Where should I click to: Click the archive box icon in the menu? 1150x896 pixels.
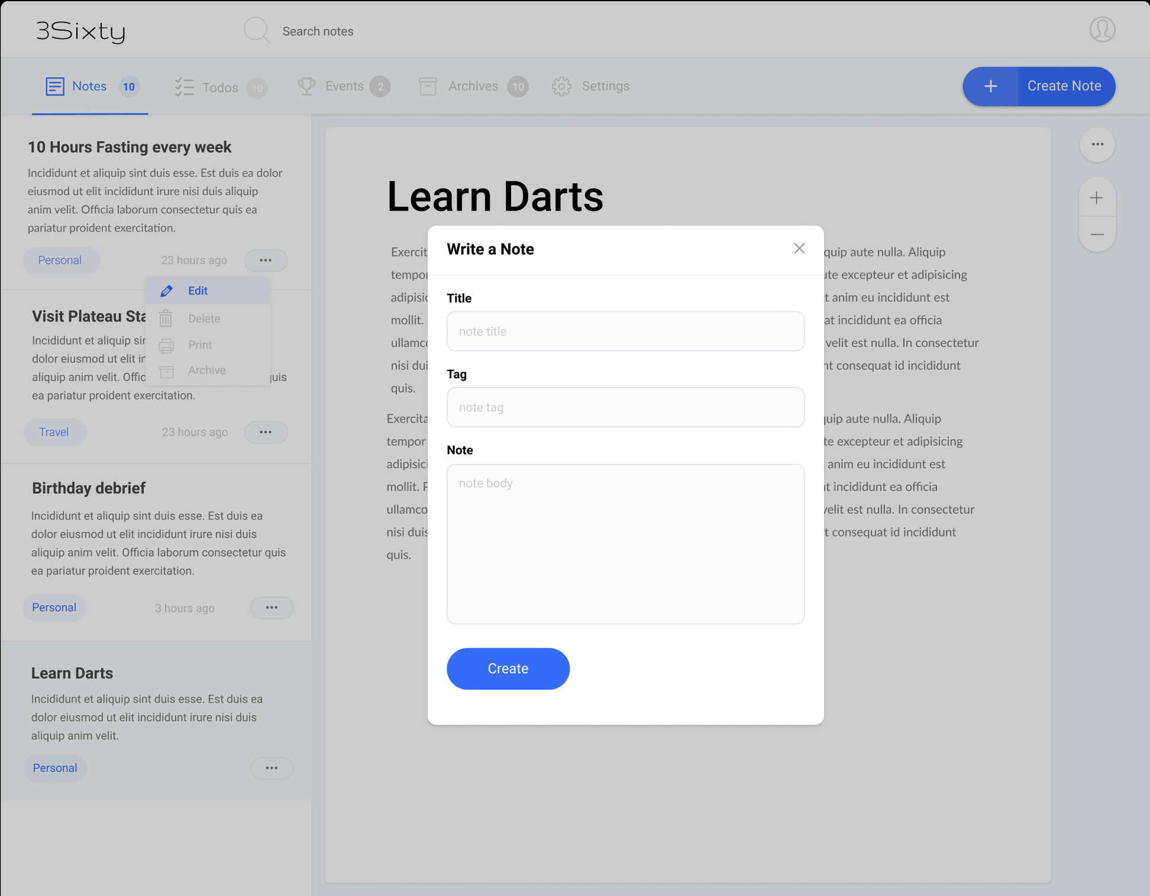coord(167,371)
